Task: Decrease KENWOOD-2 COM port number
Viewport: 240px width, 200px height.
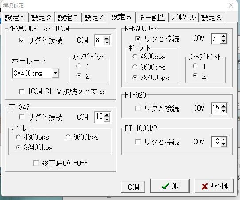Action: tap(224, 41)
